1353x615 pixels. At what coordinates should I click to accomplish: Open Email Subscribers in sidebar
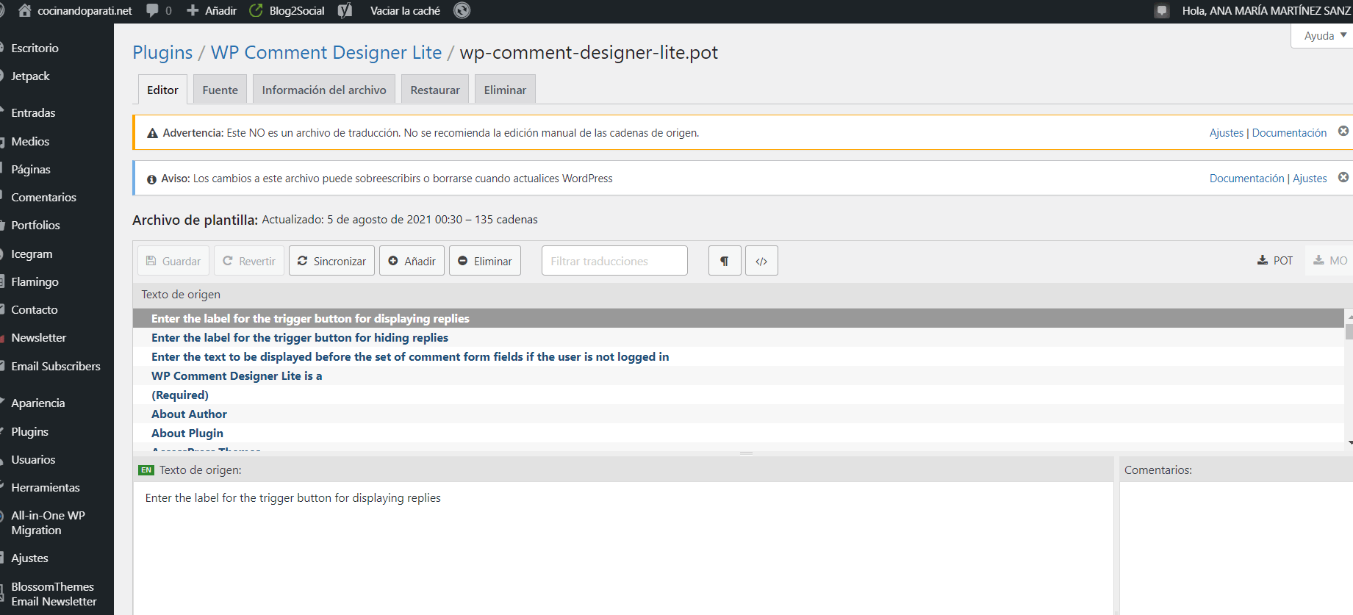pyautogui.click(x=55, y=366)
